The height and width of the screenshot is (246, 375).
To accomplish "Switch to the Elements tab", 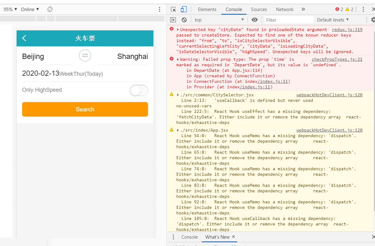I will tap(207, 10).
